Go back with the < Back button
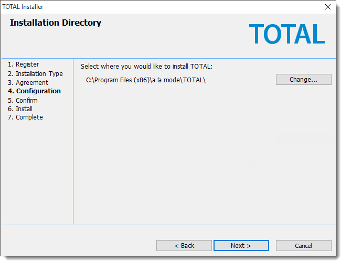The height and width of the screenshot is (261, 341). (x=184, y=246)
